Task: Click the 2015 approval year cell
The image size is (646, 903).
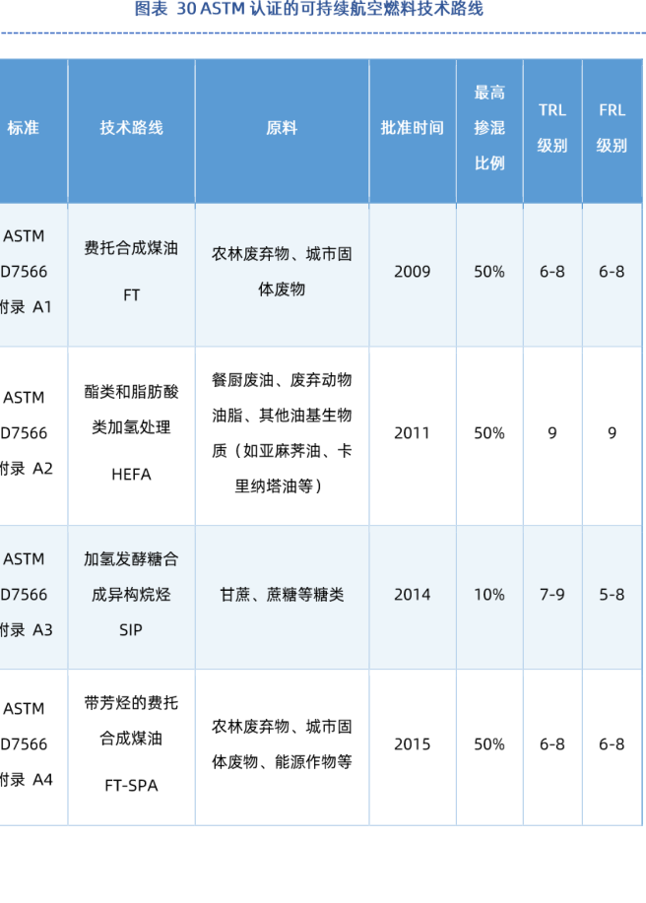Action: tap(412, 744)
